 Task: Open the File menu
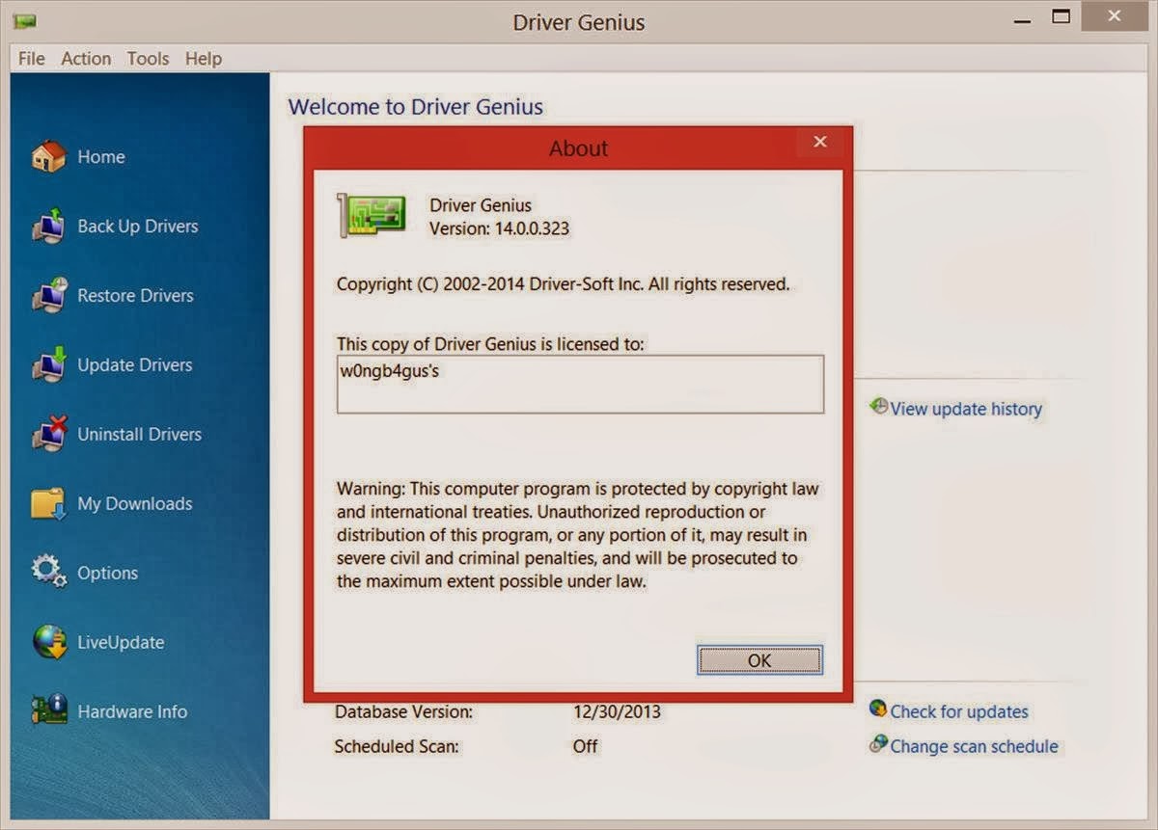pos(32,59)
